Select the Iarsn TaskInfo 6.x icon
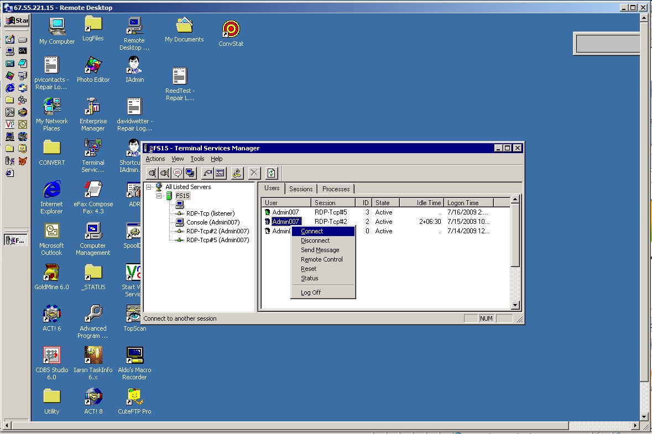 [x=93, y=363]
